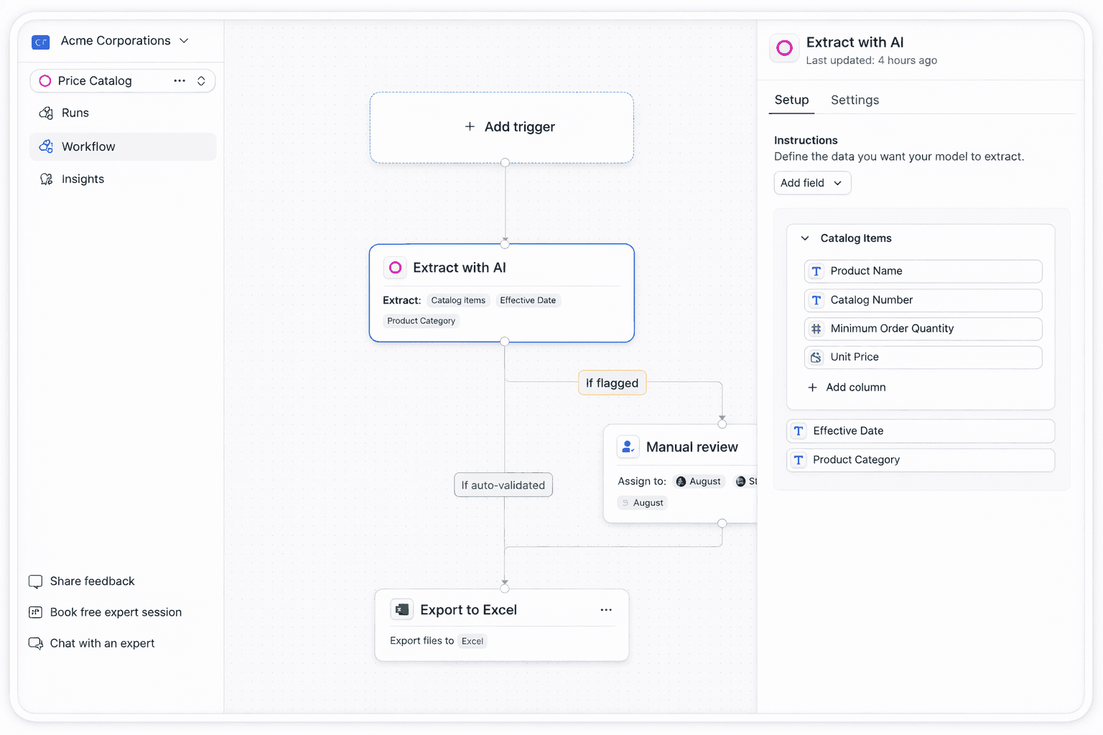The height and width of the screenshot is (735, 1103).
Task: Click the Book free expert session icon
Action: 35,612
